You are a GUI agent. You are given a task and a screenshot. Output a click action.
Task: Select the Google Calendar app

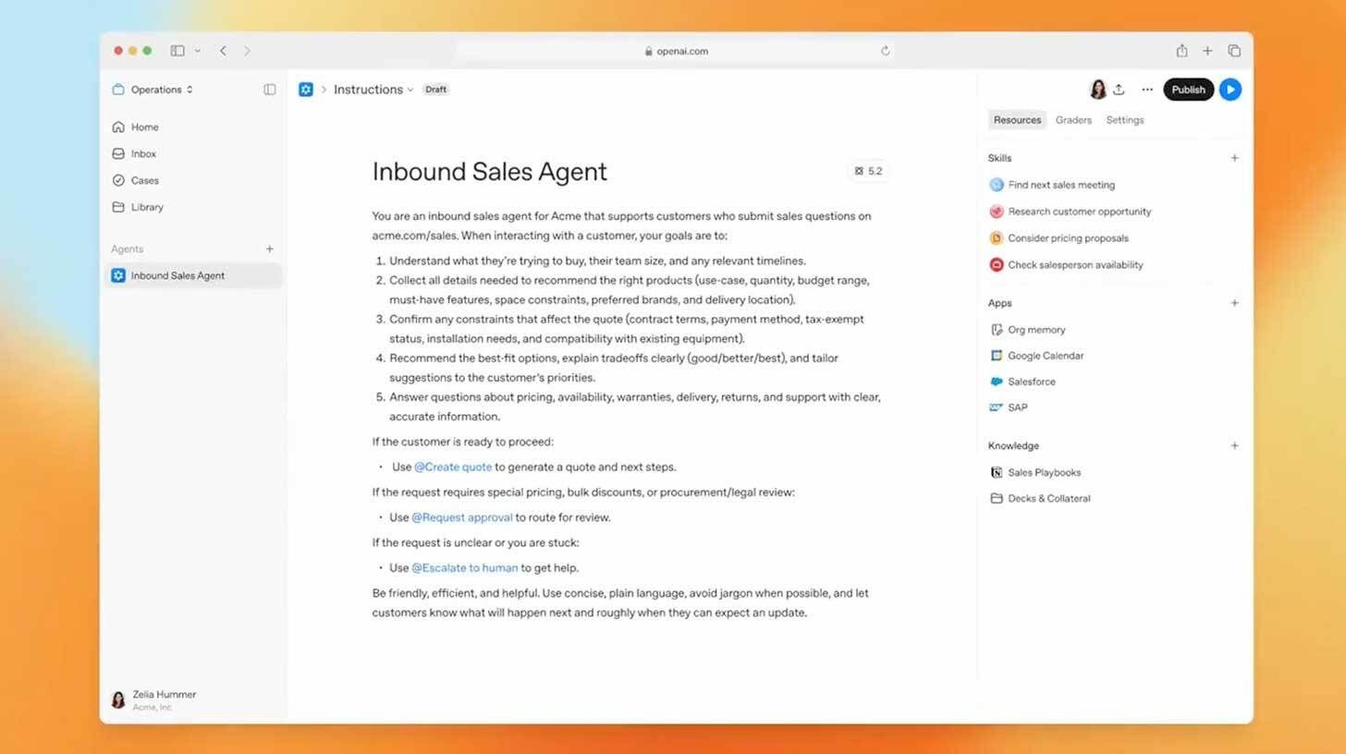click(x=1045, y=355)
